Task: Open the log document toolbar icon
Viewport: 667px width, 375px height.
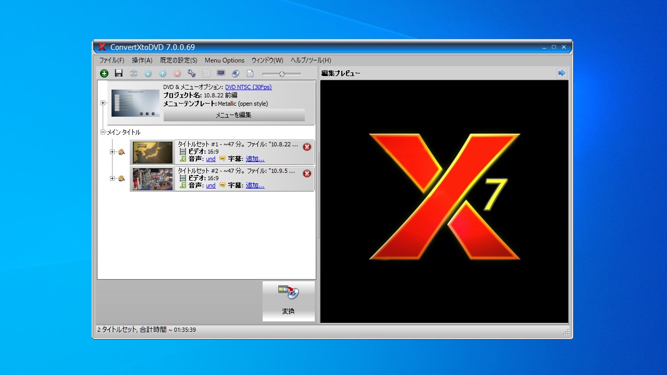Action: pos(250,73)
